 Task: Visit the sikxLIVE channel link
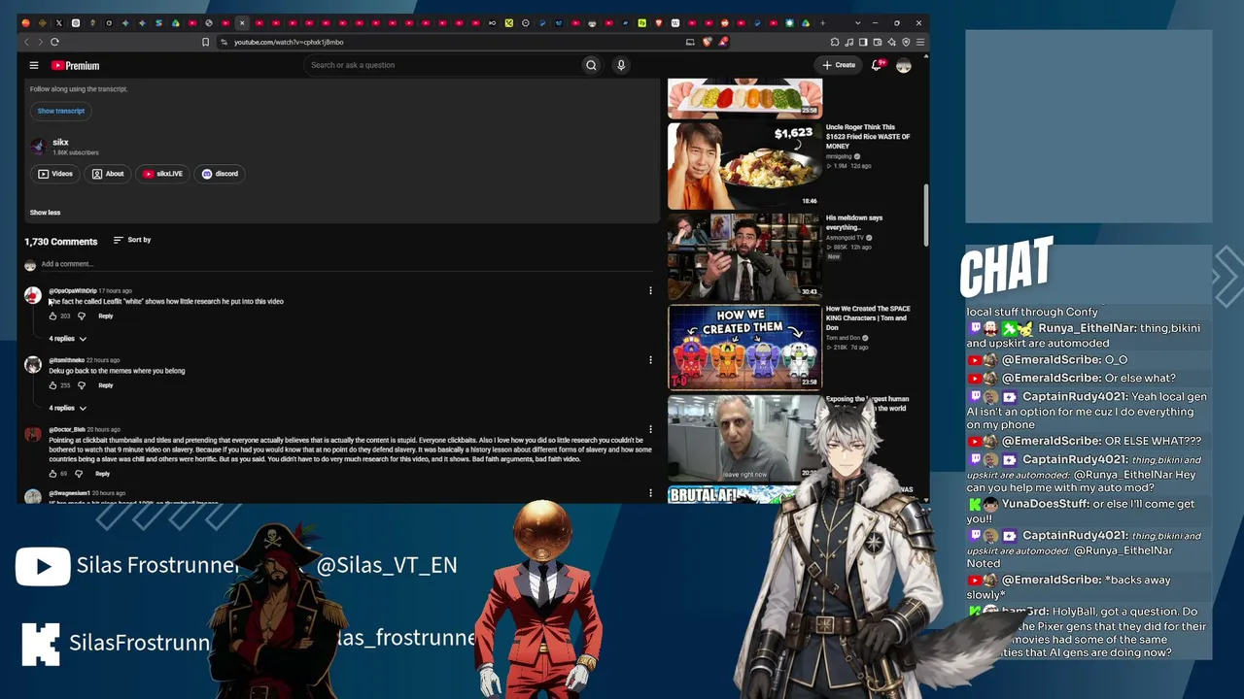pyautogui.click(x=162, y=174)
